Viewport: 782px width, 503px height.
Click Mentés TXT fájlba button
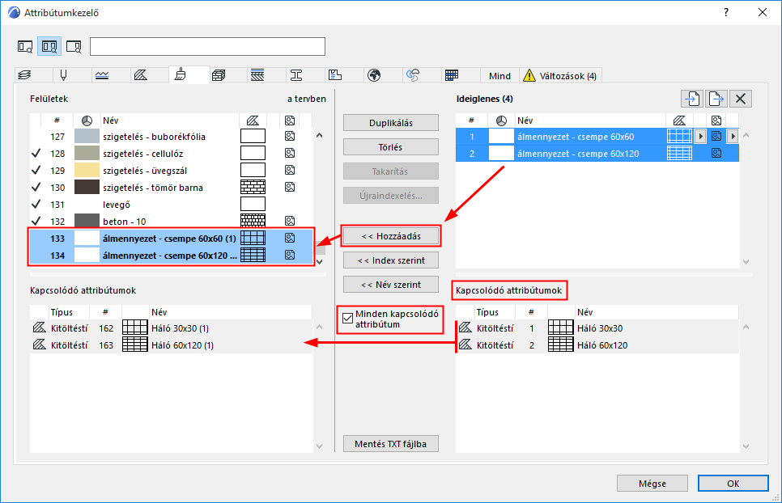point(391,444)
